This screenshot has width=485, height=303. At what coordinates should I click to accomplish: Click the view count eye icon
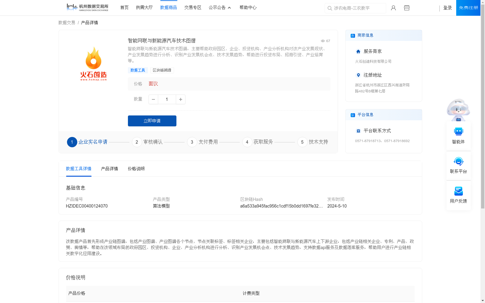[x=323, y=41]
